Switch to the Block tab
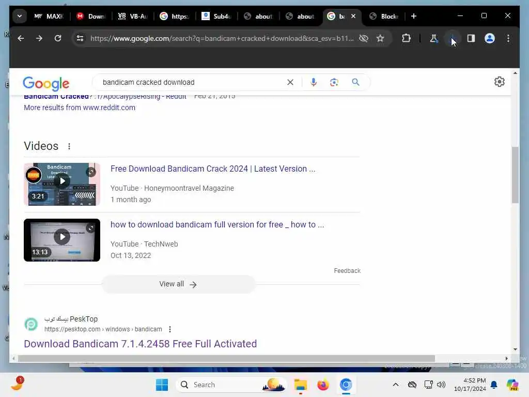The width and height of the screenshot is (529, 397). 384,16
